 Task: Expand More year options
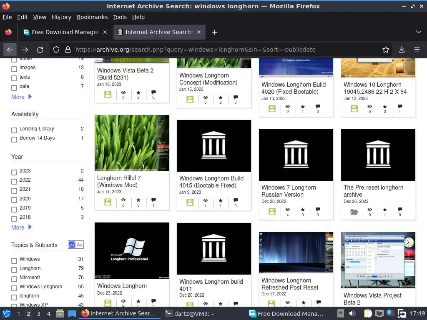(22, 227)
